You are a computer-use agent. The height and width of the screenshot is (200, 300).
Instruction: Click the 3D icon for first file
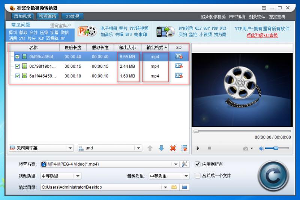pyautogui.click(x=179, y=57)
